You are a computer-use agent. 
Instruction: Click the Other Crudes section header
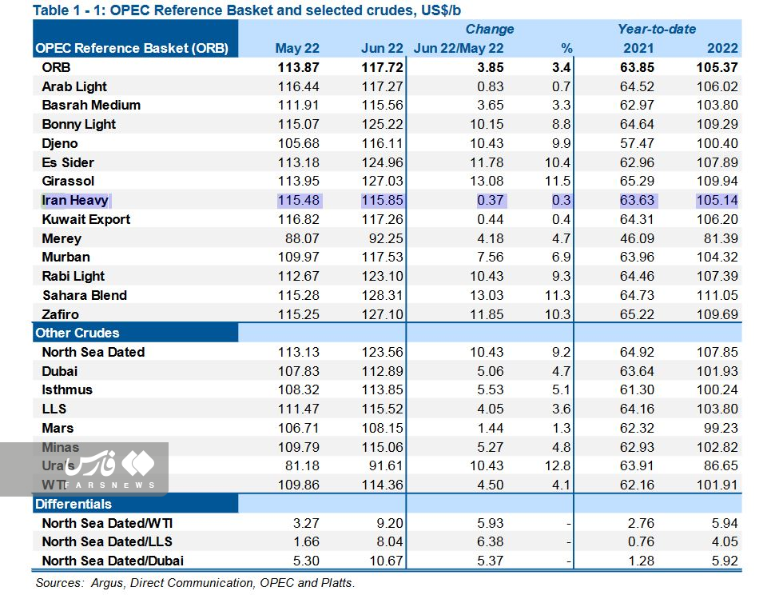click(78, 333)
